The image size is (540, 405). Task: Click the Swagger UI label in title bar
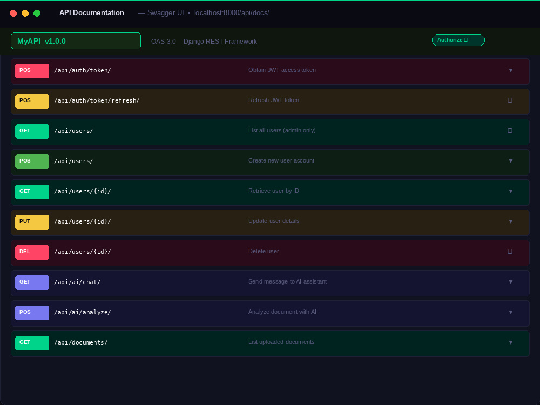[x=166, y=13]
